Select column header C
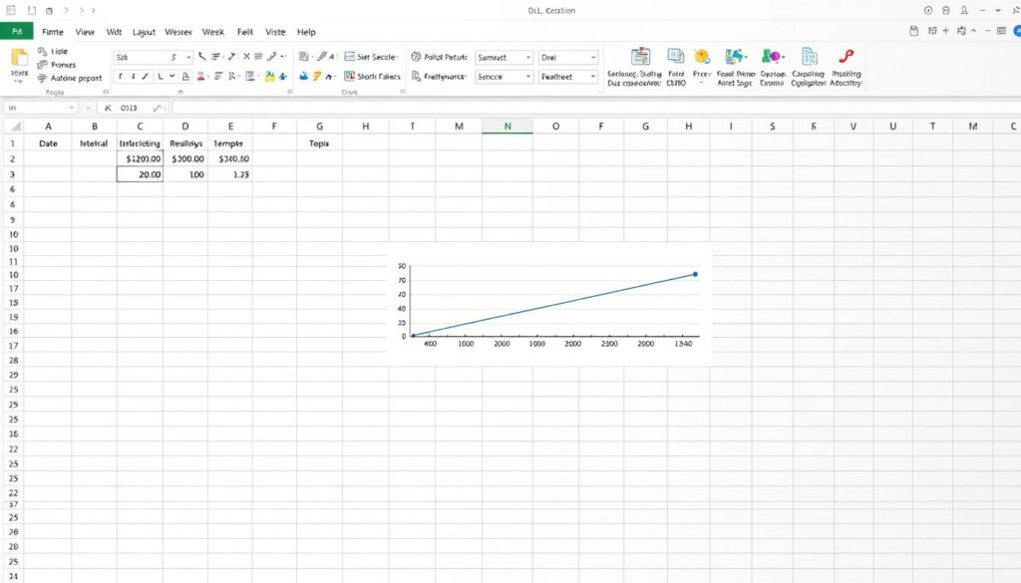The width and height of the screenshot is (1021, 583). pyautogui.click(x=140, y=127)
